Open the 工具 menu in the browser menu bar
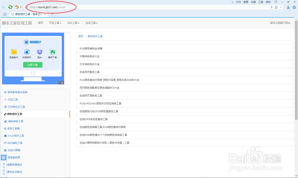This screenshot has width=298, height=178. [x=261, y=2]
